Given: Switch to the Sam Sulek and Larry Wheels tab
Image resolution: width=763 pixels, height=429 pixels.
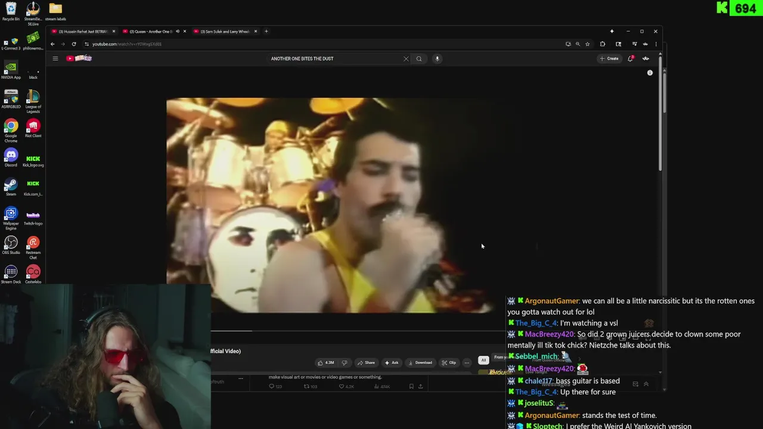Looking at the screenshot, I should click(225, 32).
